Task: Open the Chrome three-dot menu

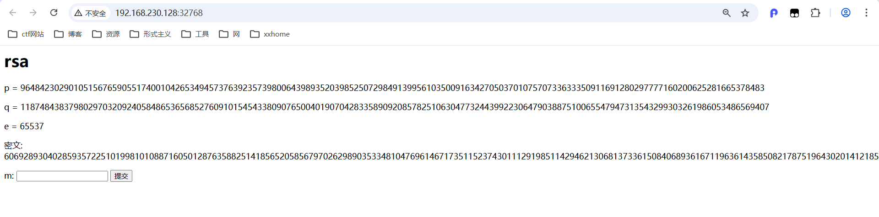Action: 866,13
